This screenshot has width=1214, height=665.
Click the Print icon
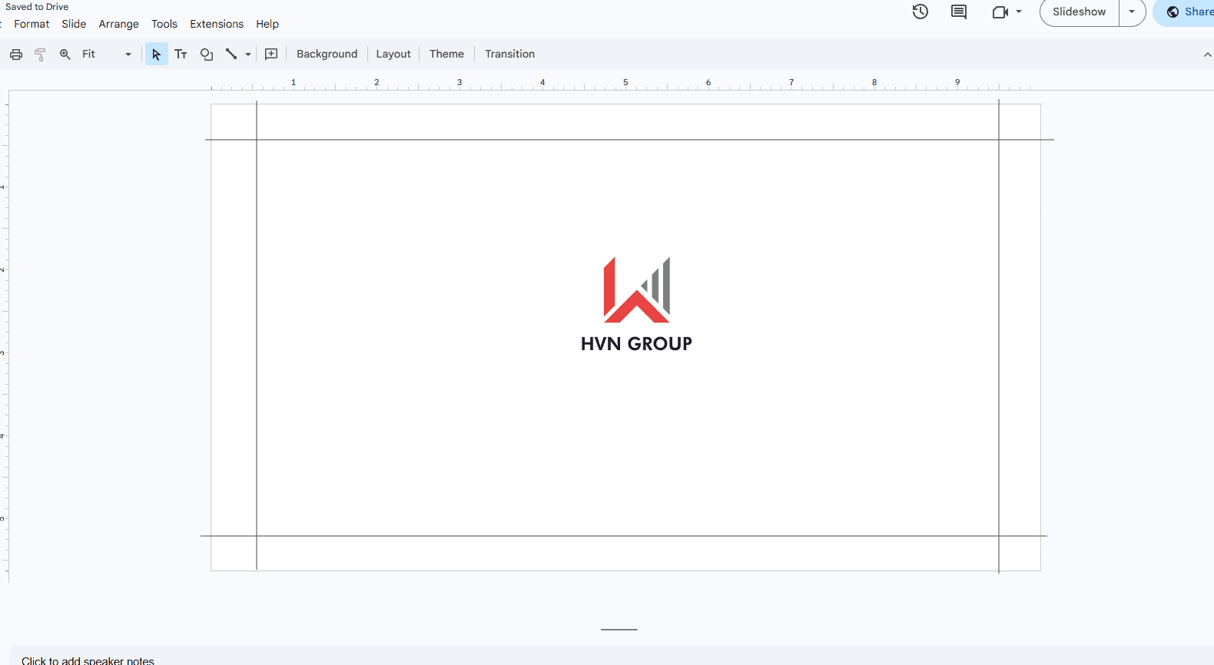point(16,55)
